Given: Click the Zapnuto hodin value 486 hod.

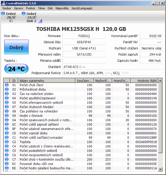Looking at the screenshot, I should (x=151, y=60).
